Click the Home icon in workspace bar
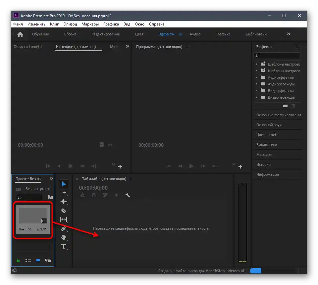Image resolution: width=318 pixels, height=285 pixels. click(x=20, y=34)
